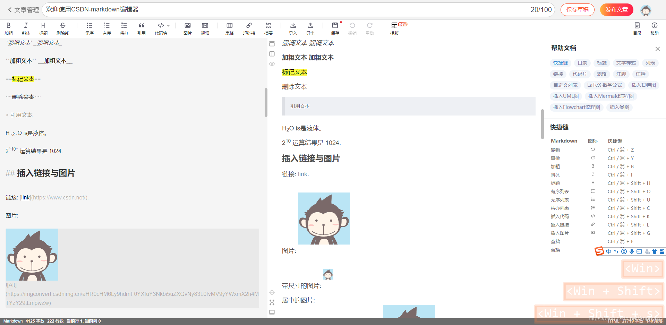Import a file (导入)

pyautogui.click(x=293, y=28)
